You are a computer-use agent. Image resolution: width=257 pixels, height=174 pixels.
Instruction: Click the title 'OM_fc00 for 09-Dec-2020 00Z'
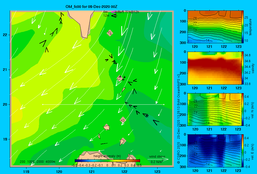(91, 7)
